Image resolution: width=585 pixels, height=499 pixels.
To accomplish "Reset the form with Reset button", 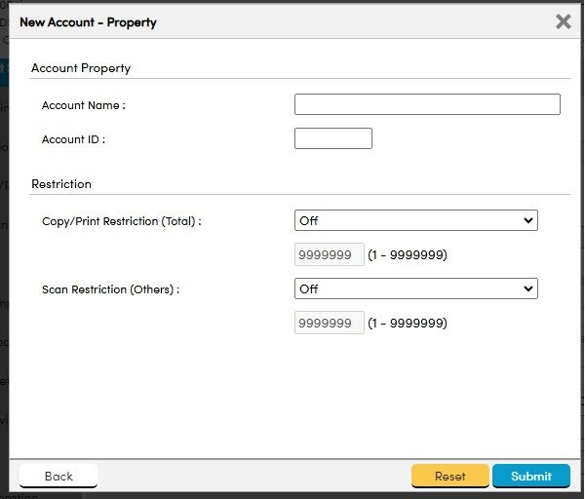I will point(449,476).
